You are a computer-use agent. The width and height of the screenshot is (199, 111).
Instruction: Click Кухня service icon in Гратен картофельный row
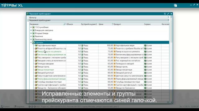[x=145, y=85]
